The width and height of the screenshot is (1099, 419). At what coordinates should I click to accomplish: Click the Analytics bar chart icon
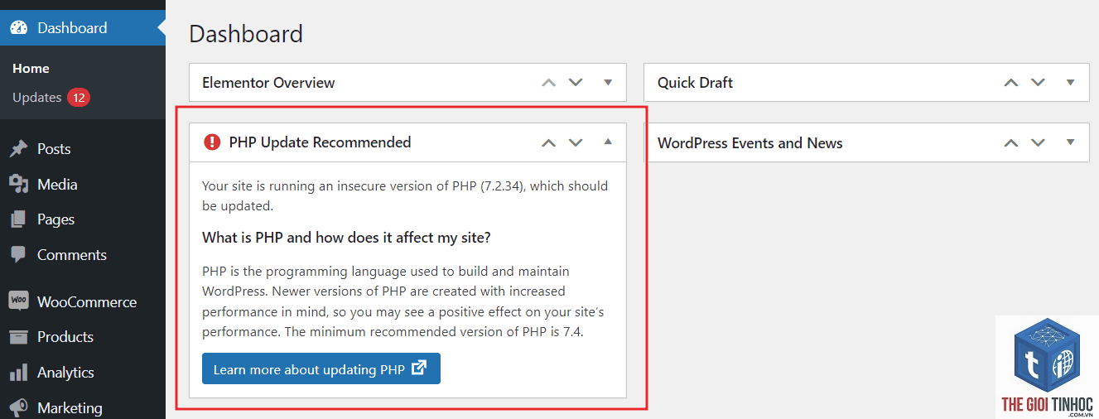coord(18,373)
